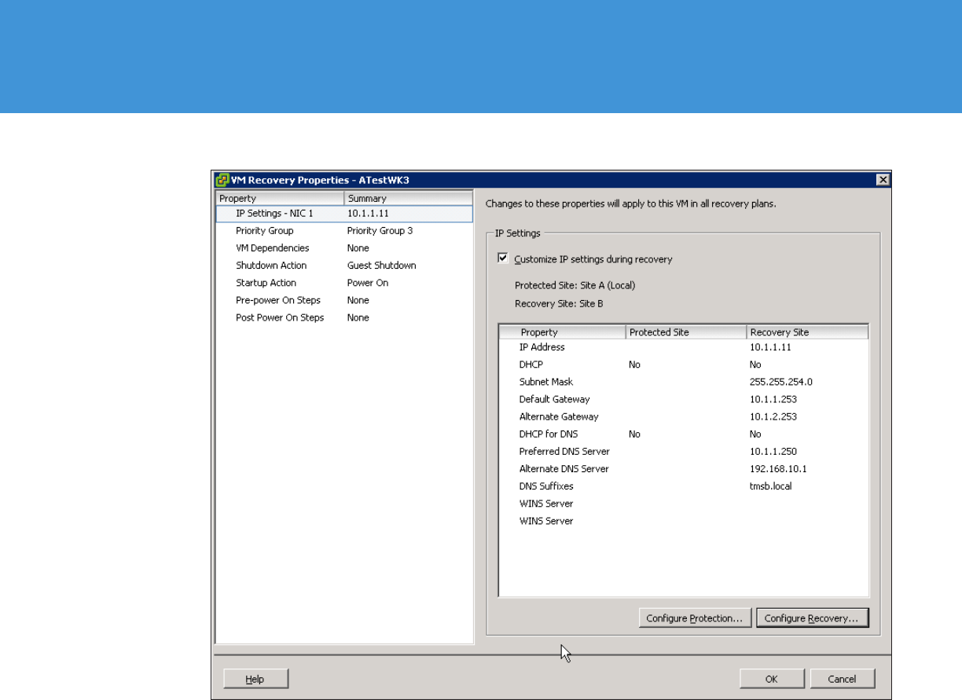This screenshot has width=962, height=700.
Task: Click the Protected Site column header
Action: [x=685, y=332]
